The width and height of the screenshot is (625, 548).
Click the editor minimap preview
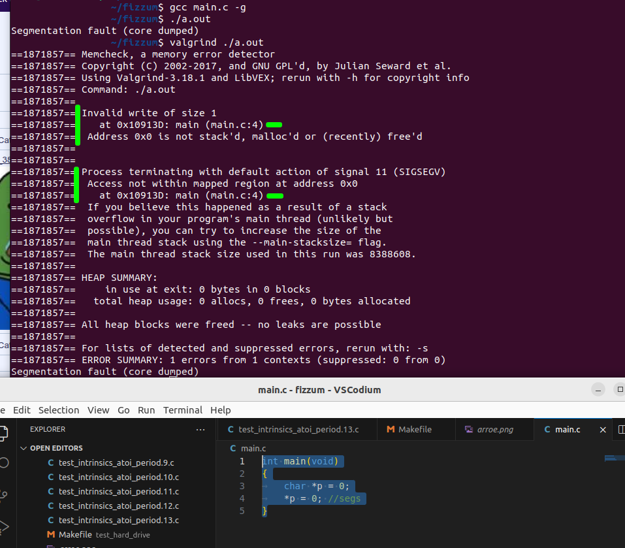click(x=615, y=459)
